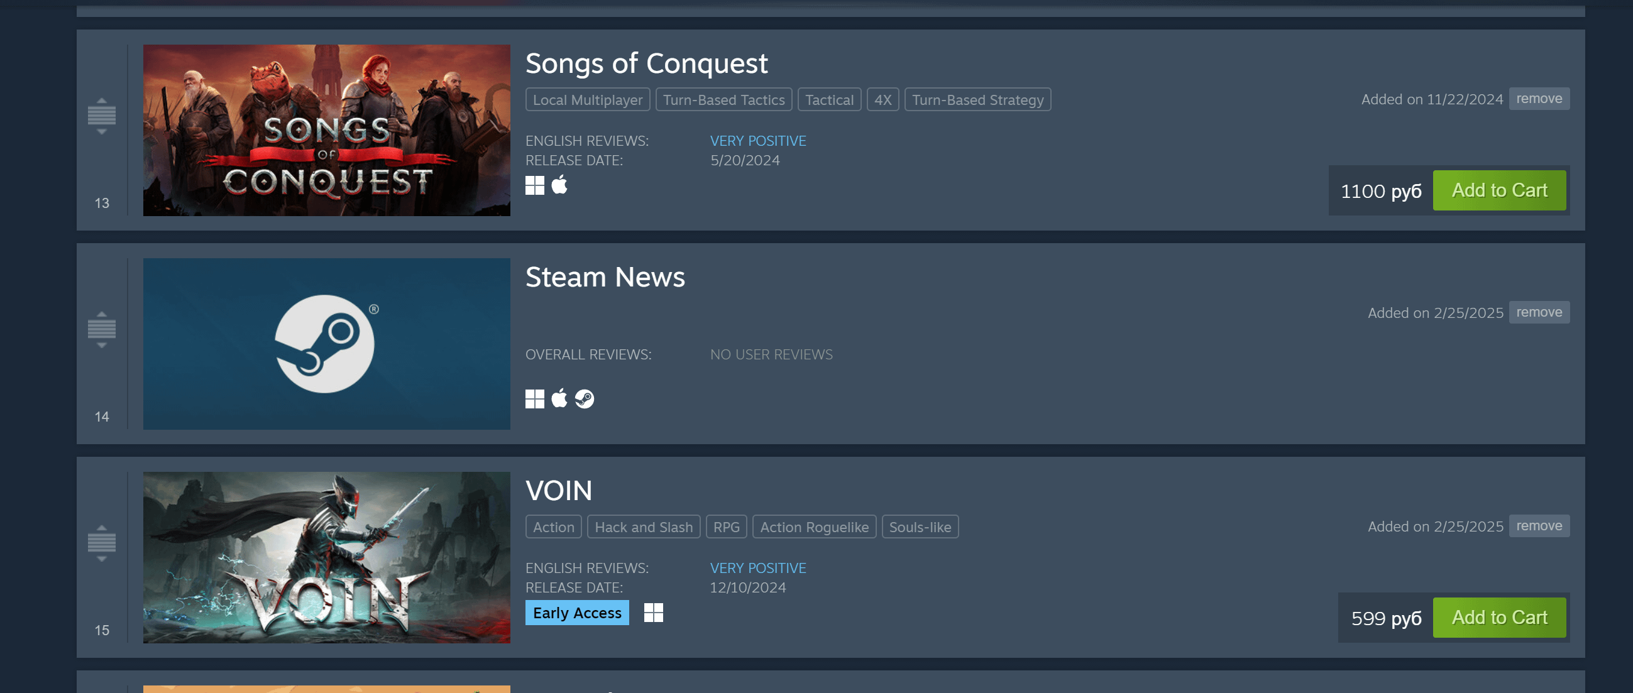The image size is (1633, 693).
Task: Click the macOS icon under Steam News
Action: (559, 398)
